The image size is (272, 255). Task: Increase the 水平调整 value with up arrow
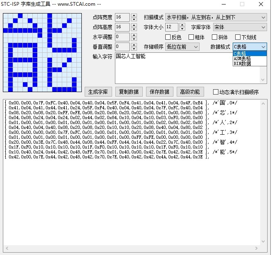pyautogui.click(x=134, y=35)
